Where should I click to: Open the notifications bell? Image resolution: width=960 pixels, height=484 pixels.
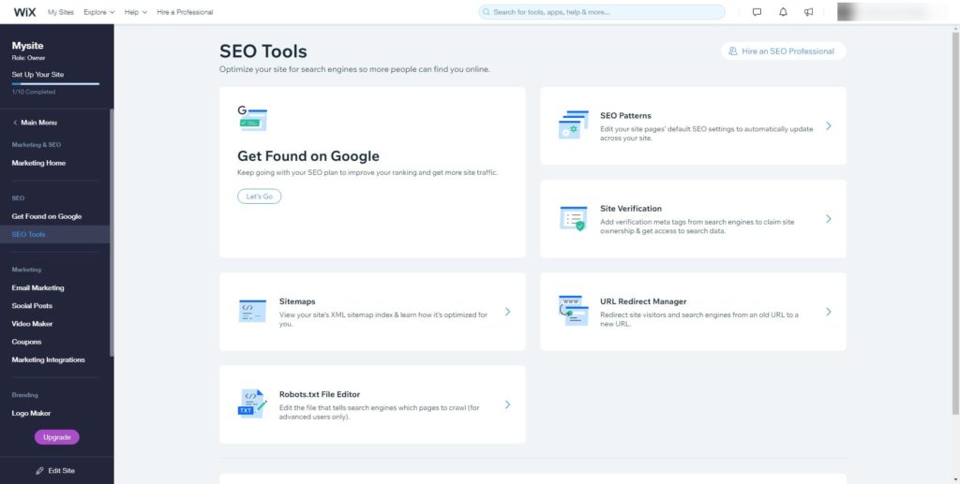[x=783, y=12]
